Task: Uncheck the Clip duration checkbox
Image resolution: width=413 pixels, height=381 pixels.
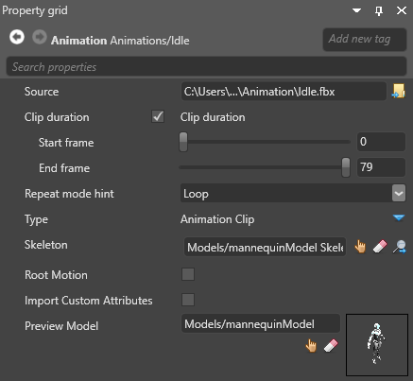Action: 158,116
